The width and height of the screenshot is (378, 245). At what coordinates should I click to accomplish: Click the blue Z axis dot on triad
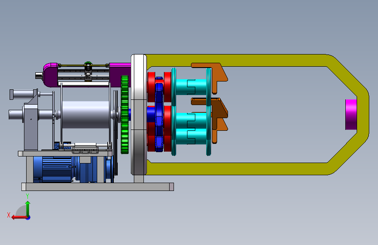[x=28, y=218]
